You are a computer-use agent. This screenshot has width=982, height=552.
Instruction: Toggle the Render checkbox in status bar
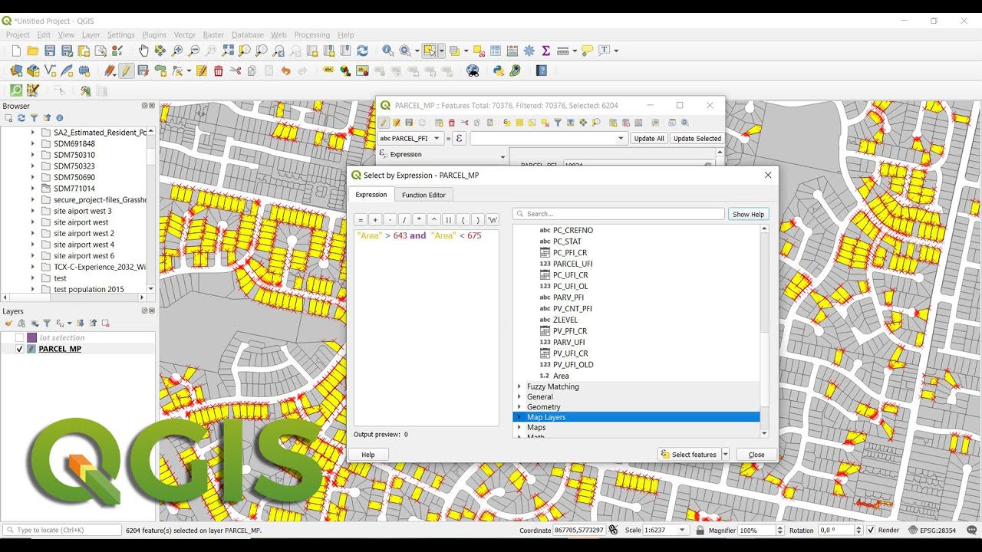[870, 530]
